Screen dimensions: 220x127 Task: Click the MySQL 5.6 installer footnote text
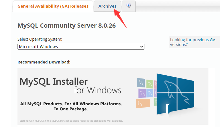coord(71,121)
